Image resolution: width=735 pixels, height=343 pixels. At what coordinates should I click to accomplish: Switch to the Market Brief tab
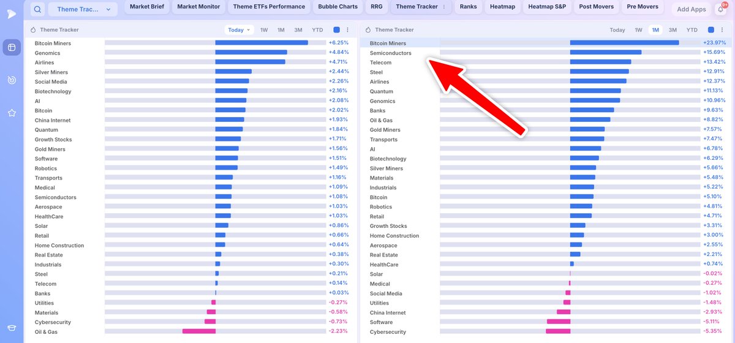(147, 7)
